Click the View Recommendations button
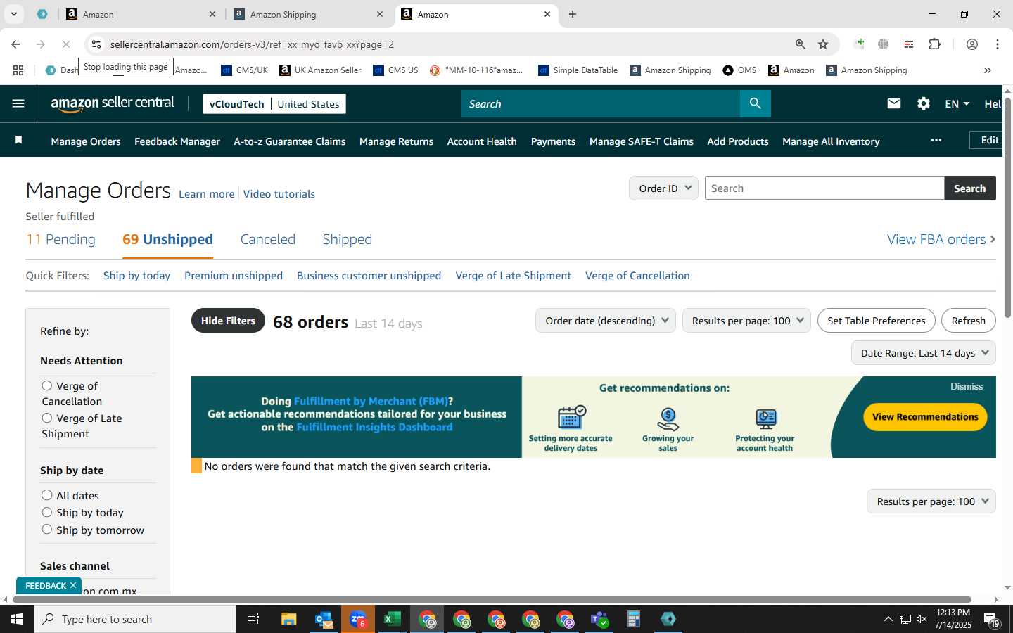The image size is (1013, 633). (925, 416)
